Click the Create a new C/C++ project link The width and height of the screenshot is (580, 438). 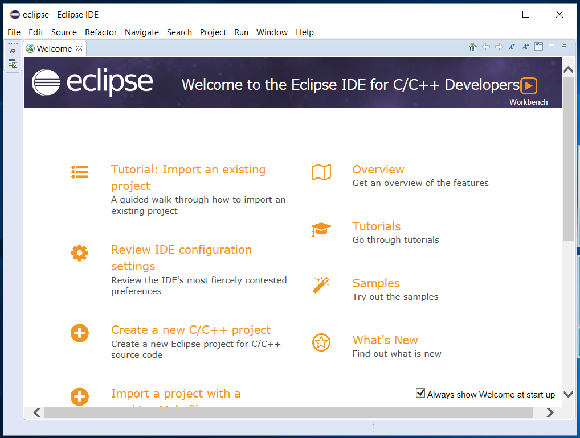(x=191, y=330)
